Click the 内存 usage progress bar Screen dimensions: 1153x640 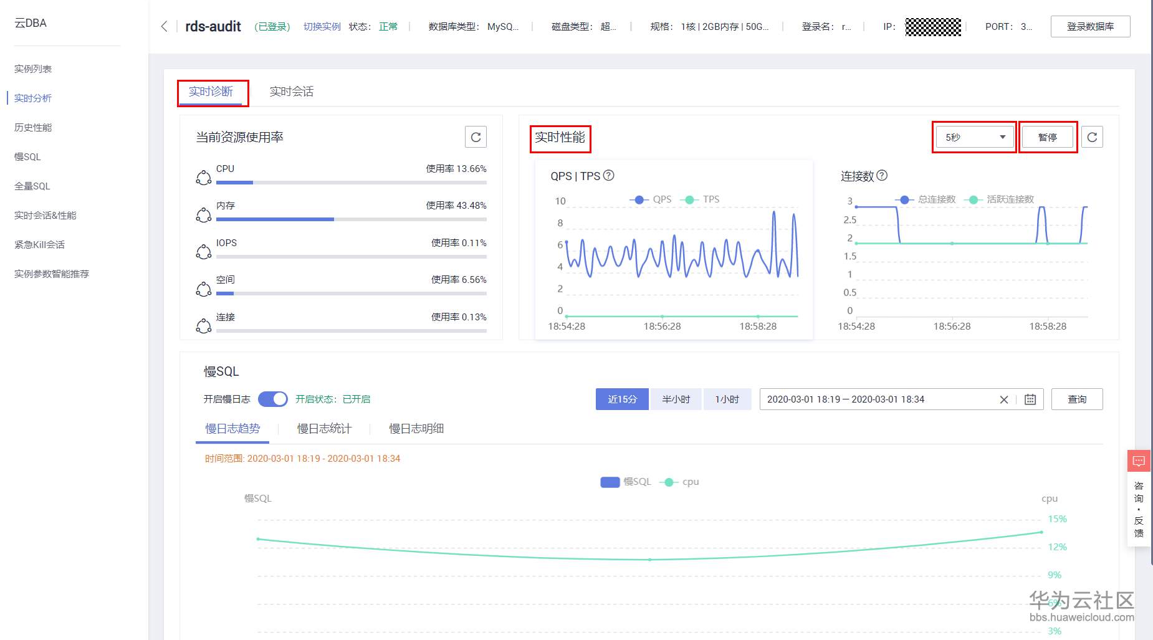pos(352,219)
